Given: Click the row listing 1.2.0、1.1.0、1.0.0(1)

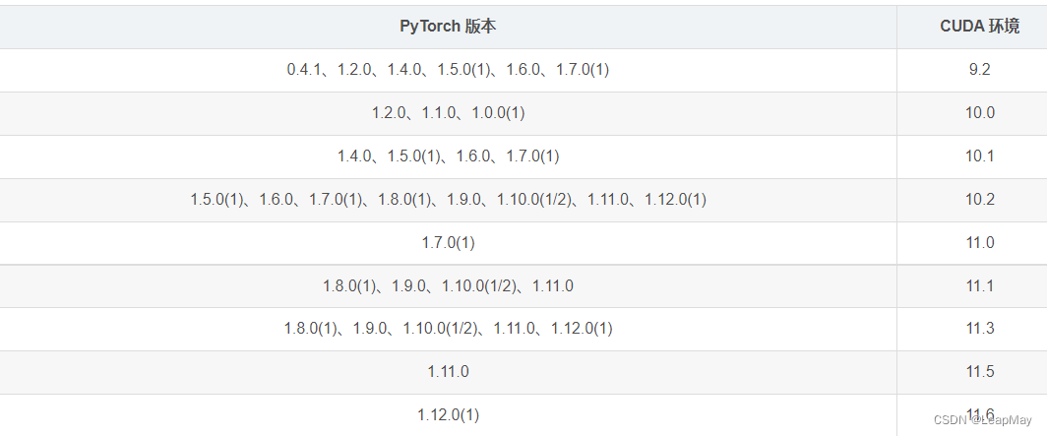Looking at the screenshot, I should tap(448, 113).
